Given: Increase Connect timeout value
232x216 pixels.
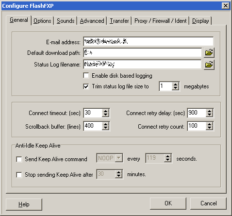Looking at the screenshot, I should tap(105, 111).
